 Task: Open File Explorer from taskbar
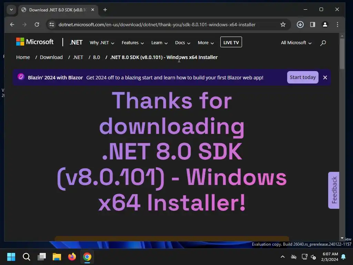coord(57,257)
